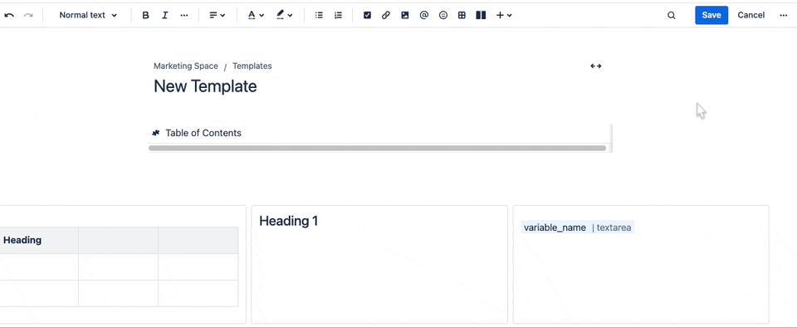Click the New Template title field

point(205,86)
